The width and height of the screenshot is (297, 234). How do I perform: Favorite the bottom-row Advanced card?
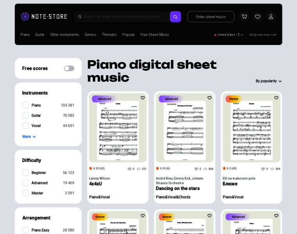[276, 216]
